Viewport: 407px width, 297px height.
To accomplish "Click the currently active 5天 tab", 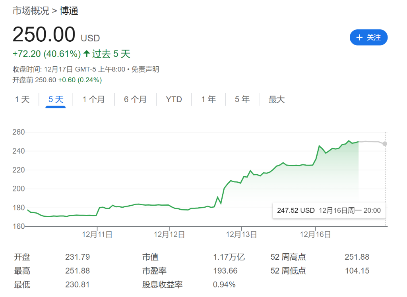I will pos(56,100).
